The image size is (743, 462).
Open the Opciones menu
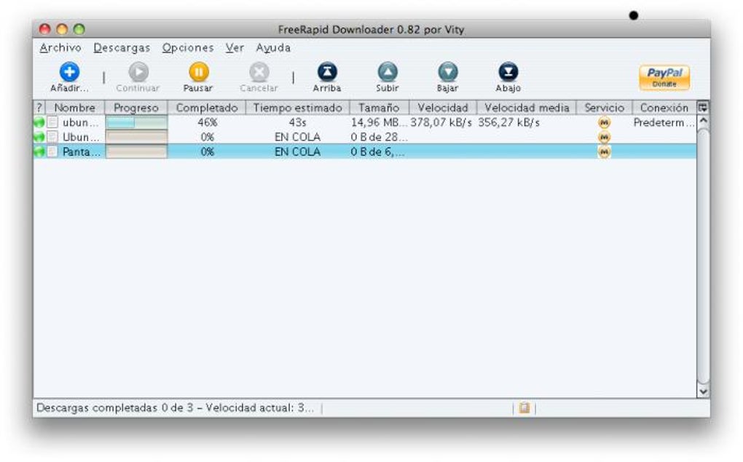(188, 48)
